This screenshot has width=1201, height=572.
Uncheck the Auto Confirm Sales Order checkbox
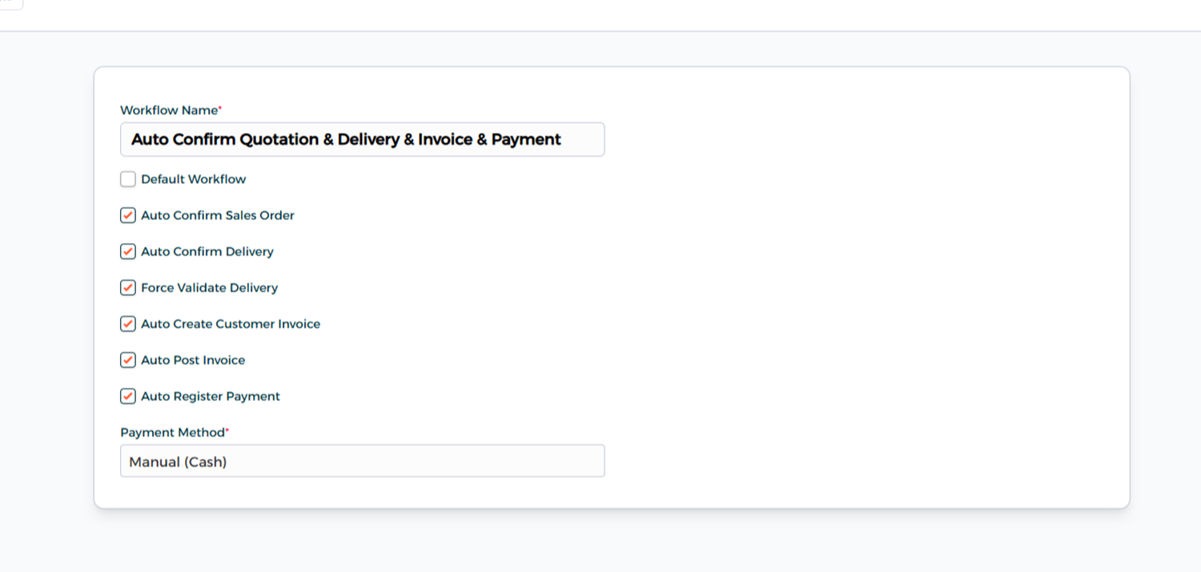[x=128, y=215]
